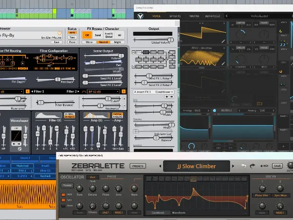This screenshot has width=293, height=220.
Task: Open BP 12 dB filter type dropdown
Action: coord(104,92)
